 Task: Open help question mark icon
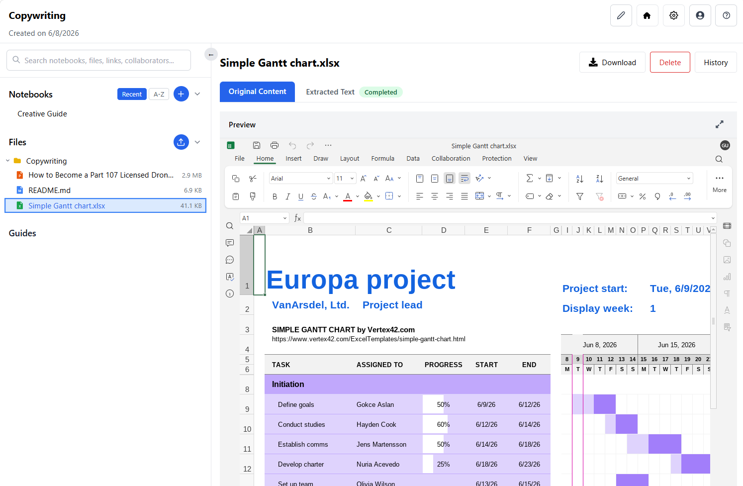726,15
